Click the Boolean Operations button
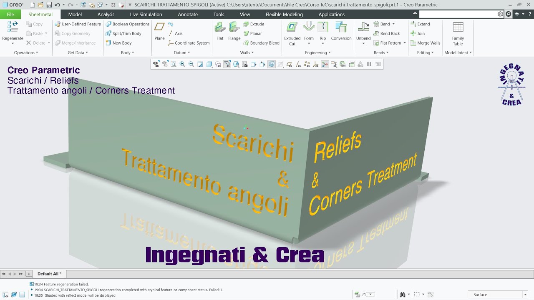Viewport: 534px width, 300px height. pos(127,24)
